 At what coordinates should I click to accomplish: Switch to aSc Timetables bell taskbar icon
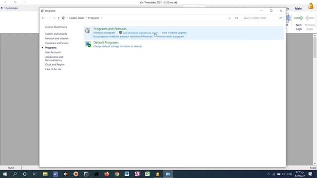158,174
